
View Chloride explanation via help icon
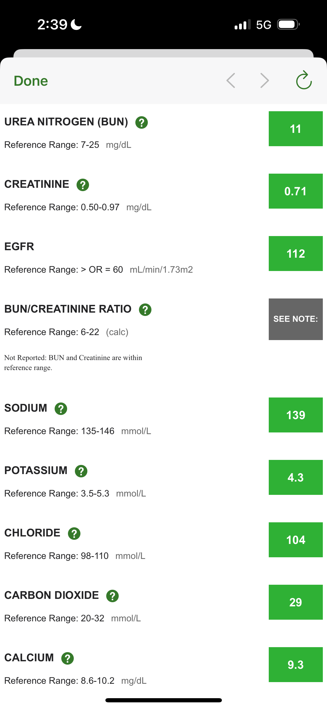tap(74, 533)
